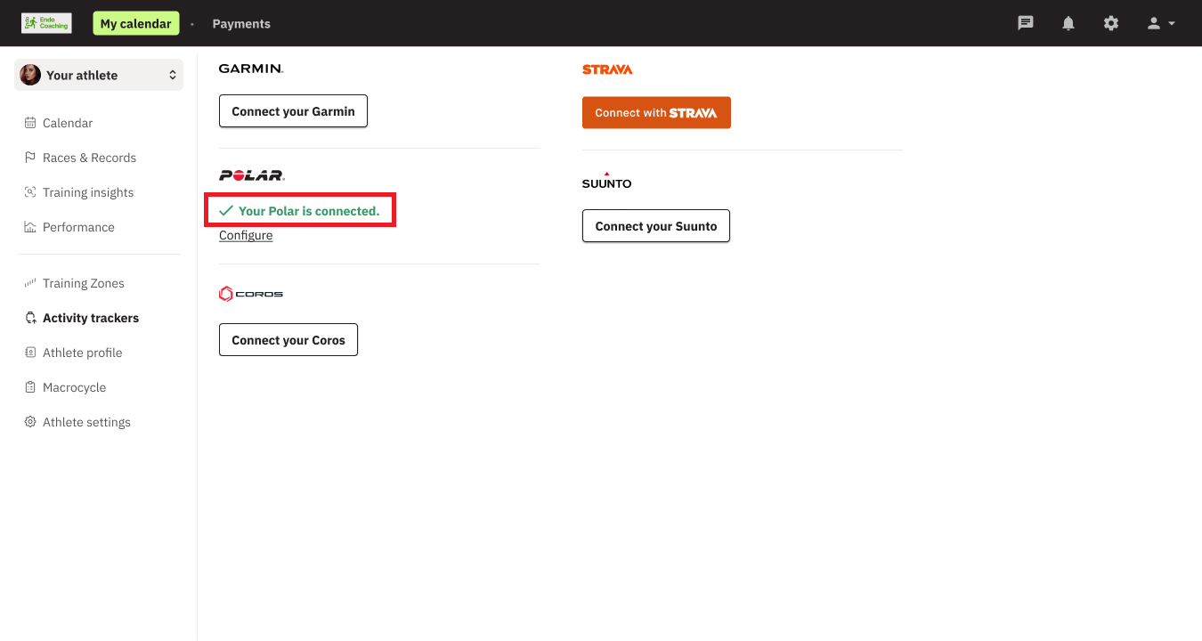Open the notifications bell
Screen dimensions: 1202x641
(1068, 23)
